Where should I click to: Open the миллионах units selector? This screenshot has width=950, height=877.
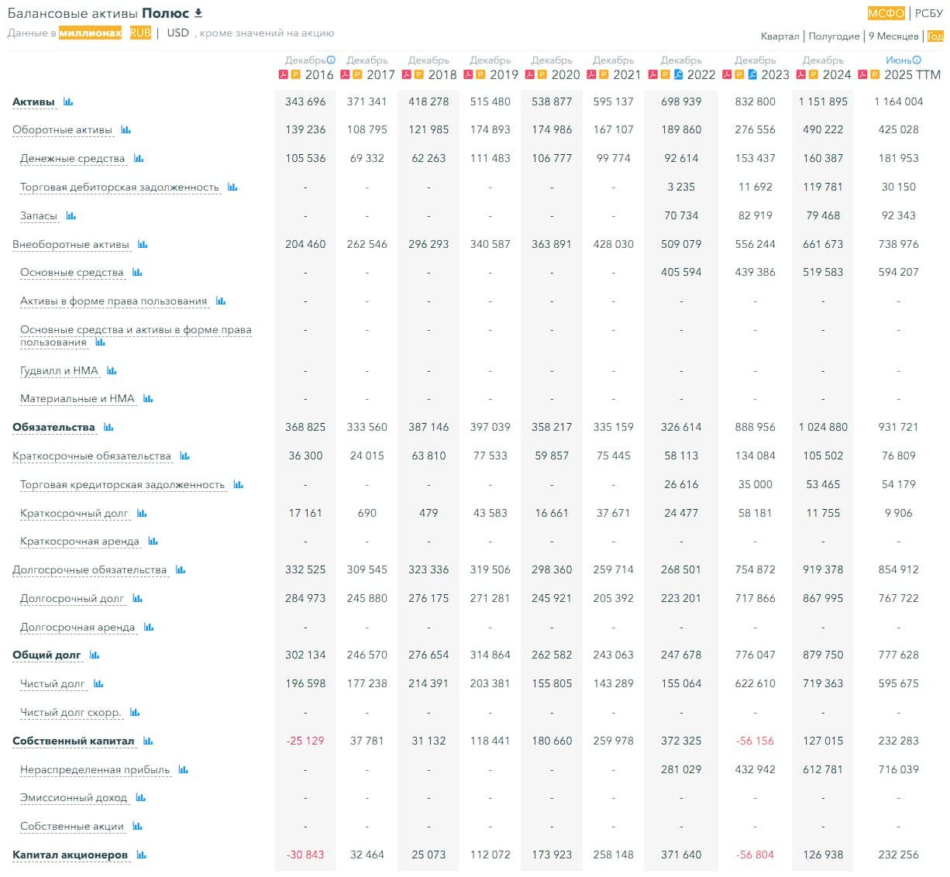90,33
